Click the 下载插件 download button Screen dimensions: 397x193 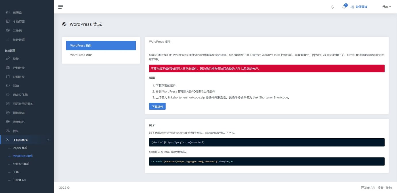coord(157,106)
